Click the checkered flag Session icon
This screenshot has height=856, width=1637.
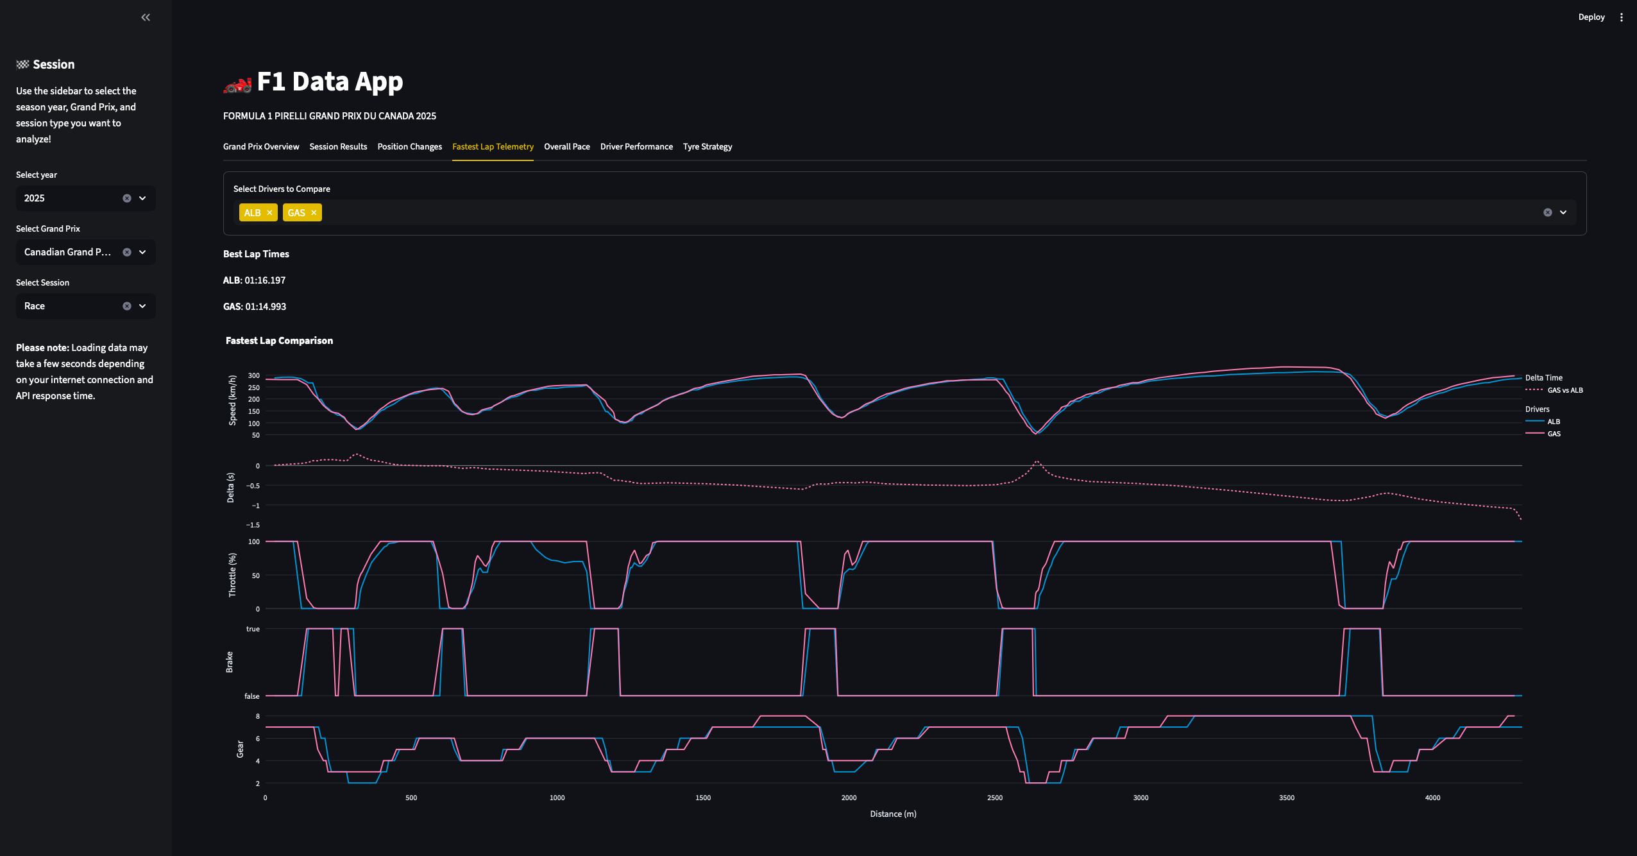point(22,64)
